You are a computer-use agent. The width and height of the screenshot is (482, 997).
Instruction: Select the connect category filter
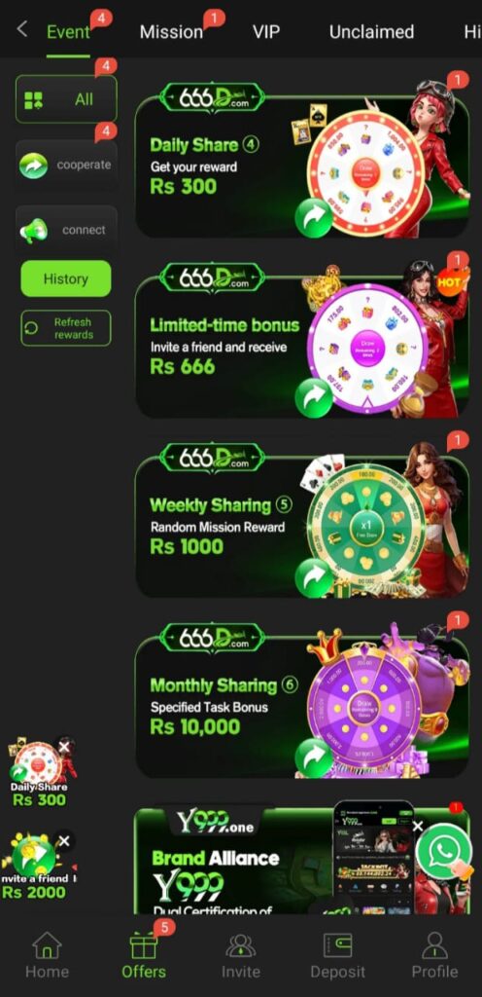tap(66, 230)
